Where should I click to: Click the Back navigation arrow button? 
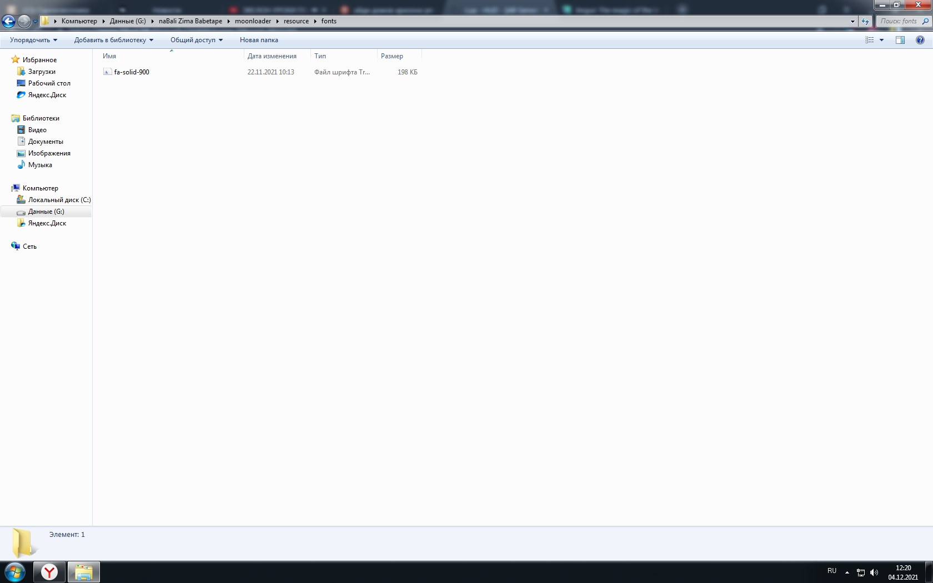point(9,21)
